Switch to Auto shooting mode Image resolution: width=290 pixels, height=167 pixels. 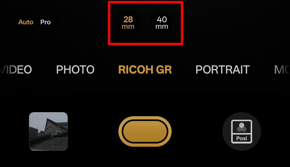(x=26, y=22)
